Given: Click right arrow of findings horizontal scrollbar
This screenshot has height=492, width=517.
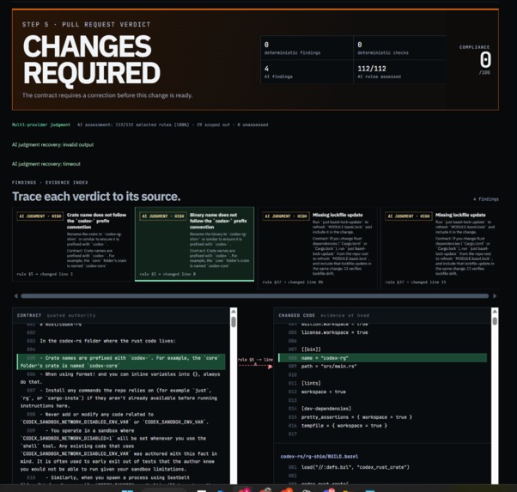Looking at the screenshot, I should tap(495, 296).
